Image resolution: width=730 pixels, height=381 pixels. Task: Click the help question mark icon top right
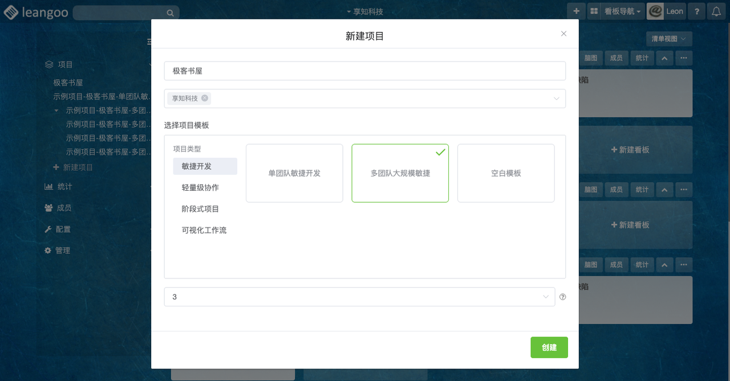click(x=696, y=11)
